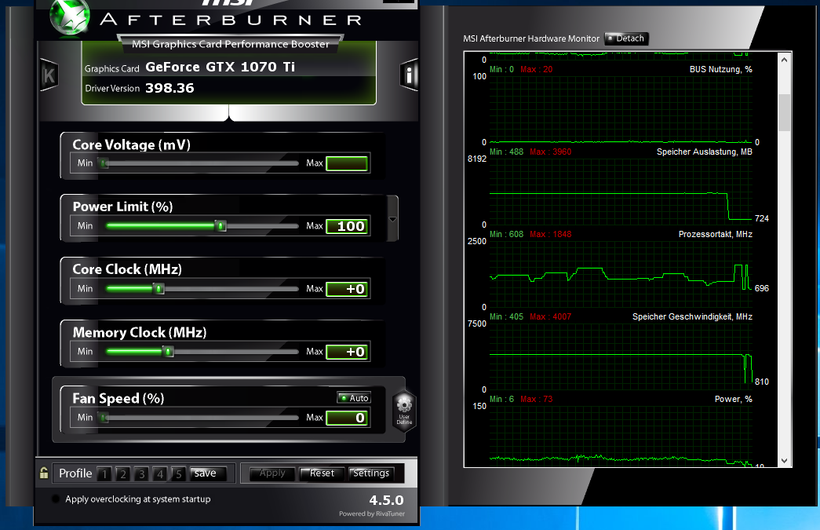Toggle the startup overclocking indicator
Viewport: 820px width, 530px height.
point(56,499)
